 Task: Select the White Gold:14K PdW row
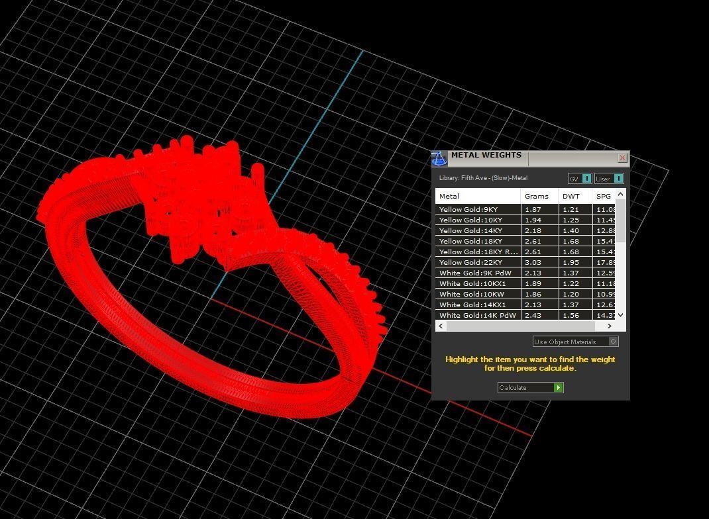point(525,315)
